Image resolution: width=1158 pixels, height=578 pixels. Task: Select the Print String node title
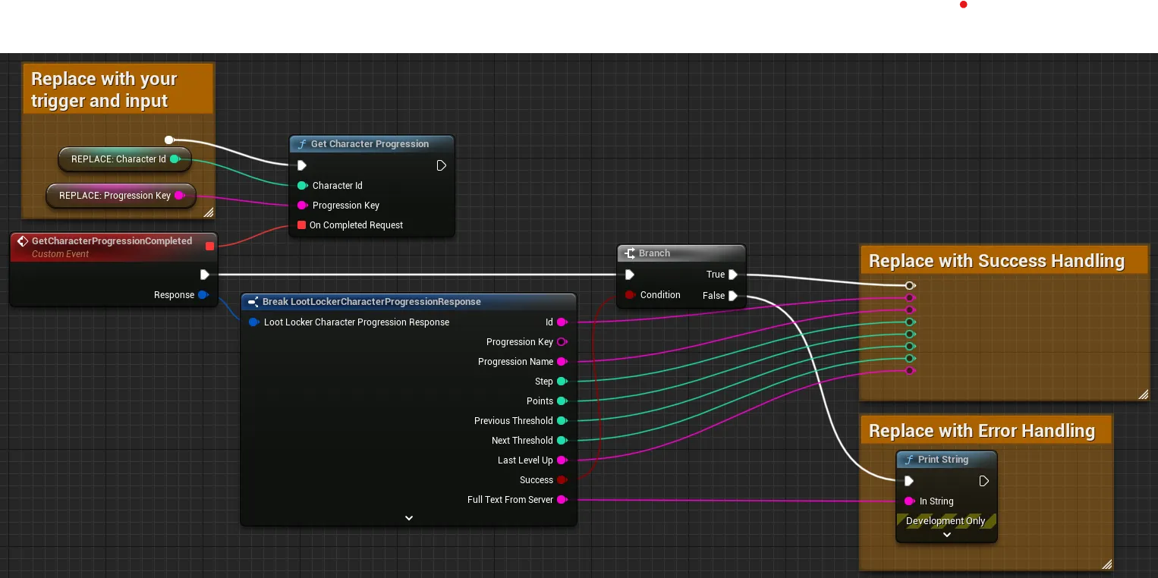(943, 459)
